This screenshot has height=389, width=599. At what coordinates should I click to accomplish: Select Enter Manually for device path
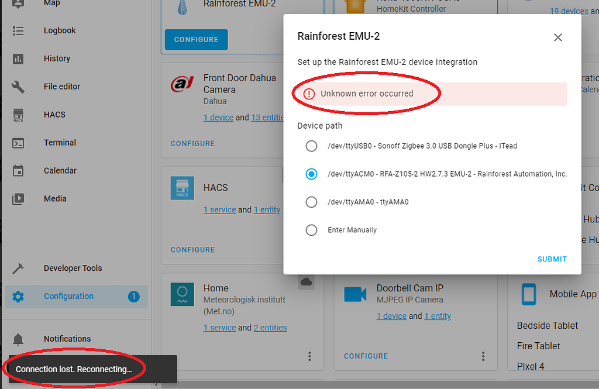click(x=311, y=230)
